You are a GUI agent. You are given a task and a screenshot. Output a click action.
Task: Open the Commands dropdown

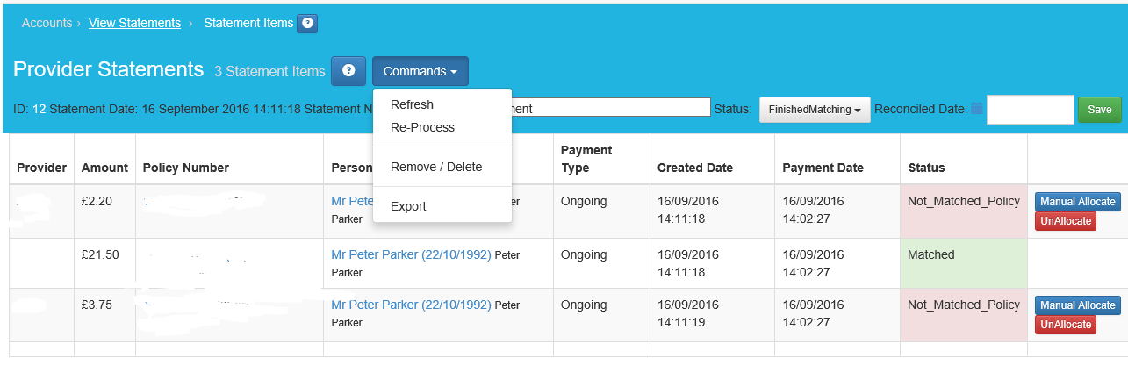[420, 71]
